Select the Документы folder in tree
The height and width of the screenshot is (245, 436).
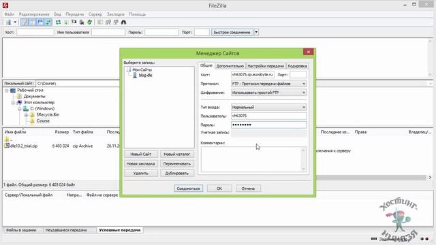pos(35,97)
